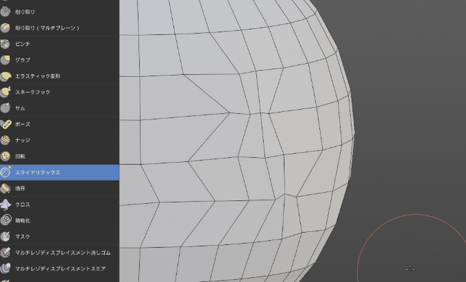Select the 簡略化 simplify brush icon
This screenshot has height=282, width=466.
pos(5,220)
